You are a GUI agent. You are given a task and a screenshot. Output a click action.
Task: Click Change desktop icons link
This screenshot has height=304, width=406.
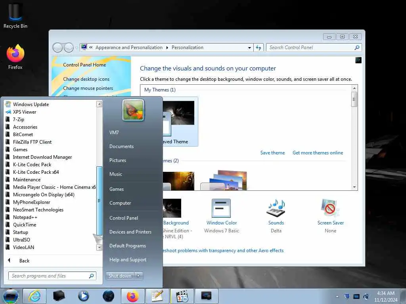86,79
